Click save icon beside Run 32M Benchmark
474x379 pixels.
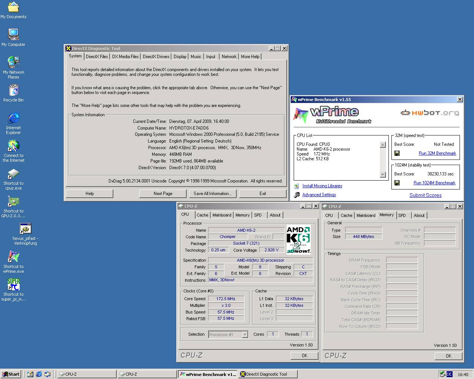397,153
